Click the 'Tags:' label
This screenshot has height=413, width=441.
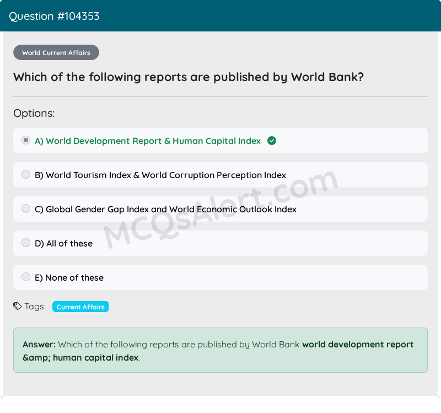coord(35,307)
